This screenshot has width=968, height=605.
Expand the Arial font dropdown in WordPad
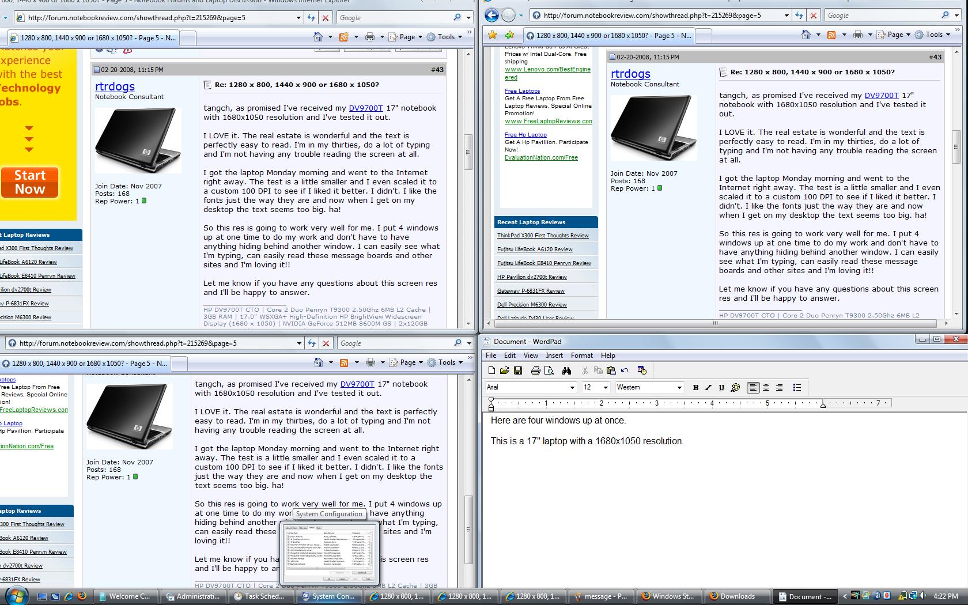pos(572,388)
